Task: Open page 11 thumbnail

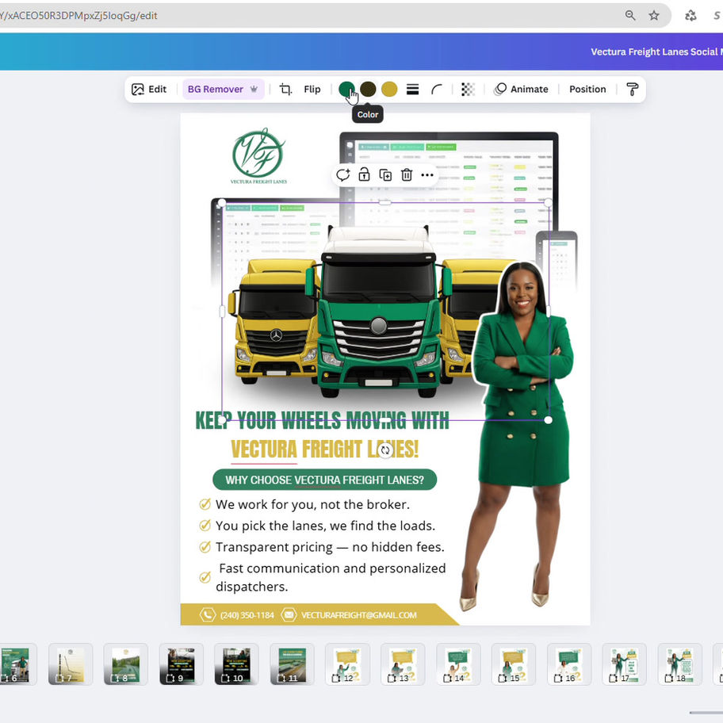Action: pos(292,664)
